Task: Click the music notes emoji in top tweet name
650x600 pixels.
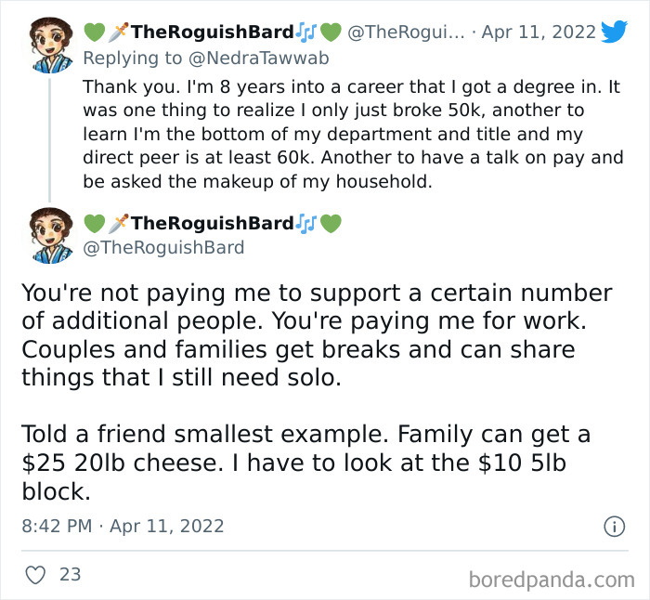Action: click(x=308, y=33)
